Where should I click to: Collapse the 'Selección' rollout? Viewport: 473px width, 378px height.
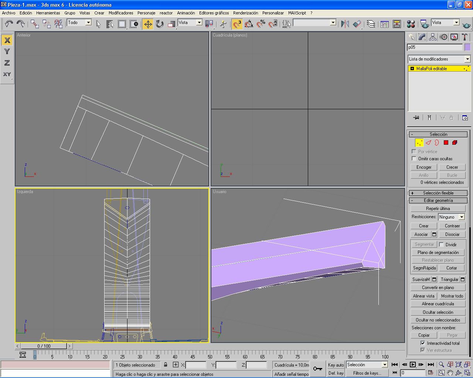pos(438,134)
